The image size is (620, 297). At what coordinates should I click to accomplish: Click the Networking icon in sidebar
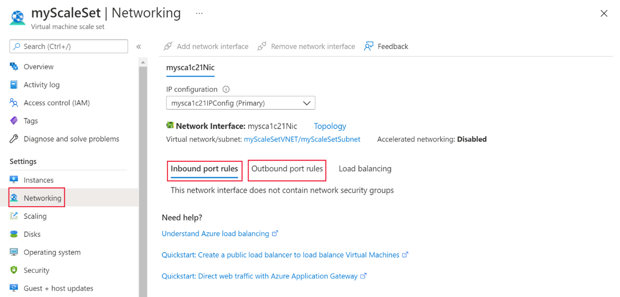point(14,198)
